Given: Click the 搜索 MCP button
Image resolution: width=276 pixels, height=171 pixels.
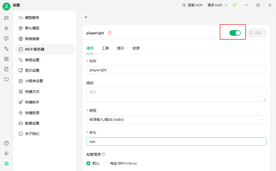Looking at the screenshot, I should click(192, 5).
